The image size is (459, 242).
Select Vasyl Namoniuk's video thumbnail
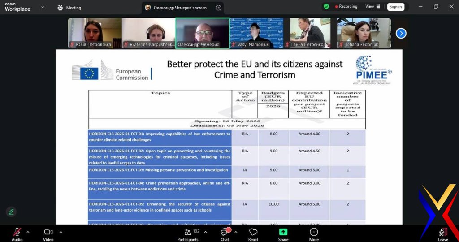(256, 33)
